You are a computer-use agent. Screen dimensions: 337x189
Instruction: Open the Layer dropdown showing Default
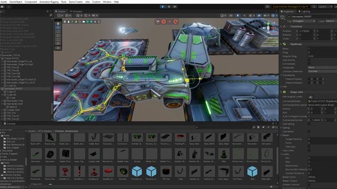coord(331,21)
